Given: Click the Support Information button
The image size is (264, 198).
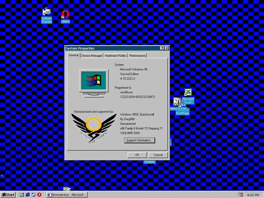Looking at the screenshot, I should coord(139,140).
